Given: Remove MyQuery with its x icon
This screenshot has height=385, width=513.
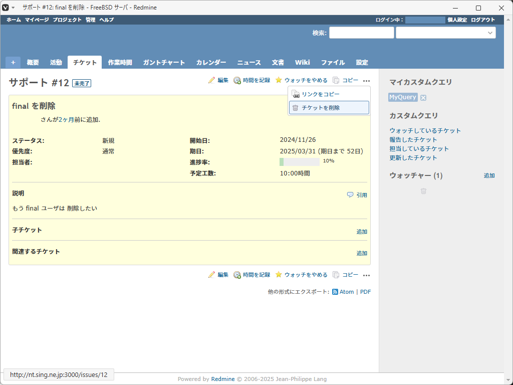Looking at the screenshot, I should click(x=423, y=98).
